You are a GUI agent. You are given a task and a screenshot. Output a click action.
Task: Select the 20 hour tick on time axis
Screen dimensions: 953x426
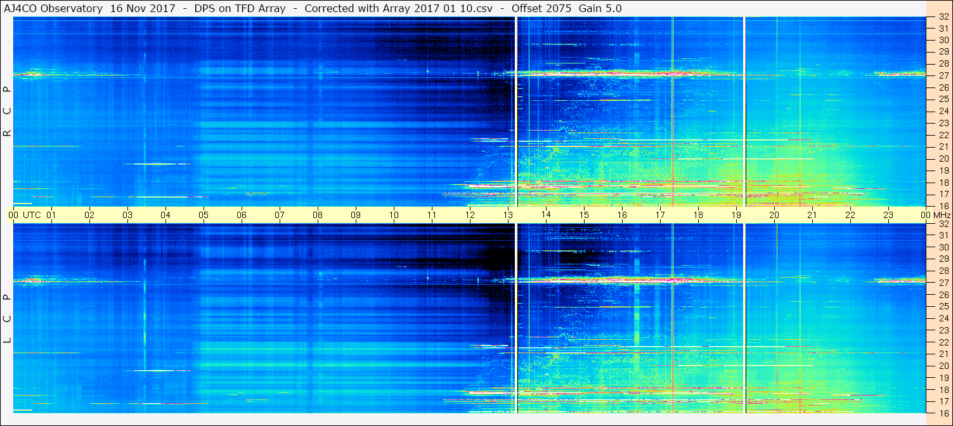pyautogui.click(x=774, y=215)
